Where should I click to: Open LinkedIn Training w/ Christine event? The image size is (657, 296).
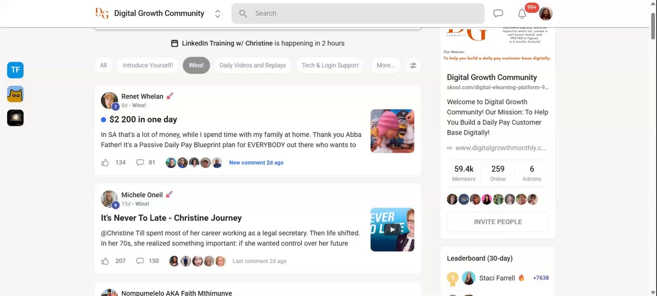click(227, 43)
